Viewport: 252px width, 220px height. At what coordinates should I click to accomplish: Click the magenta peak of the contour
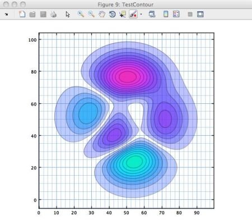(128, 76)
